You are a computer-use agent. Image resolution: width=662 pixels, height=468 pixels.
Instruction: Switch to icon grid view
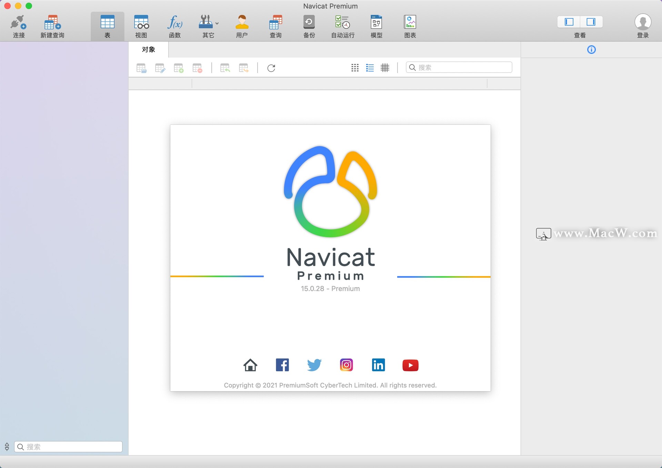pyautogui.click(x=355, y=68)
